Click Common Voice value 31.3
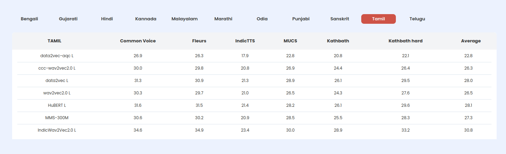This screenshot has width=506, height=154. click(138, 81)
